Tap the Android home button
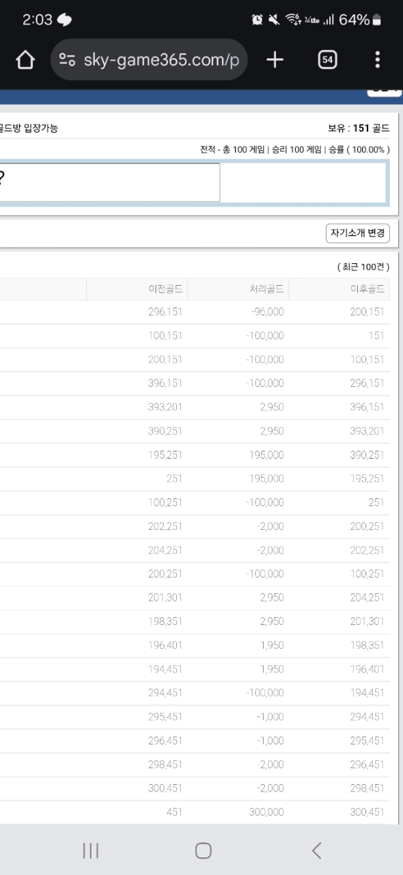 coord(203,850)
